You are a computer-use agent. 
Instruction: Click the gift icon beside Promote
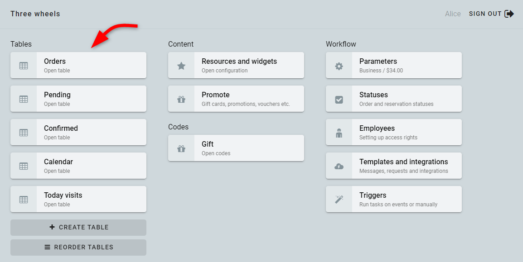coord(181,99)
